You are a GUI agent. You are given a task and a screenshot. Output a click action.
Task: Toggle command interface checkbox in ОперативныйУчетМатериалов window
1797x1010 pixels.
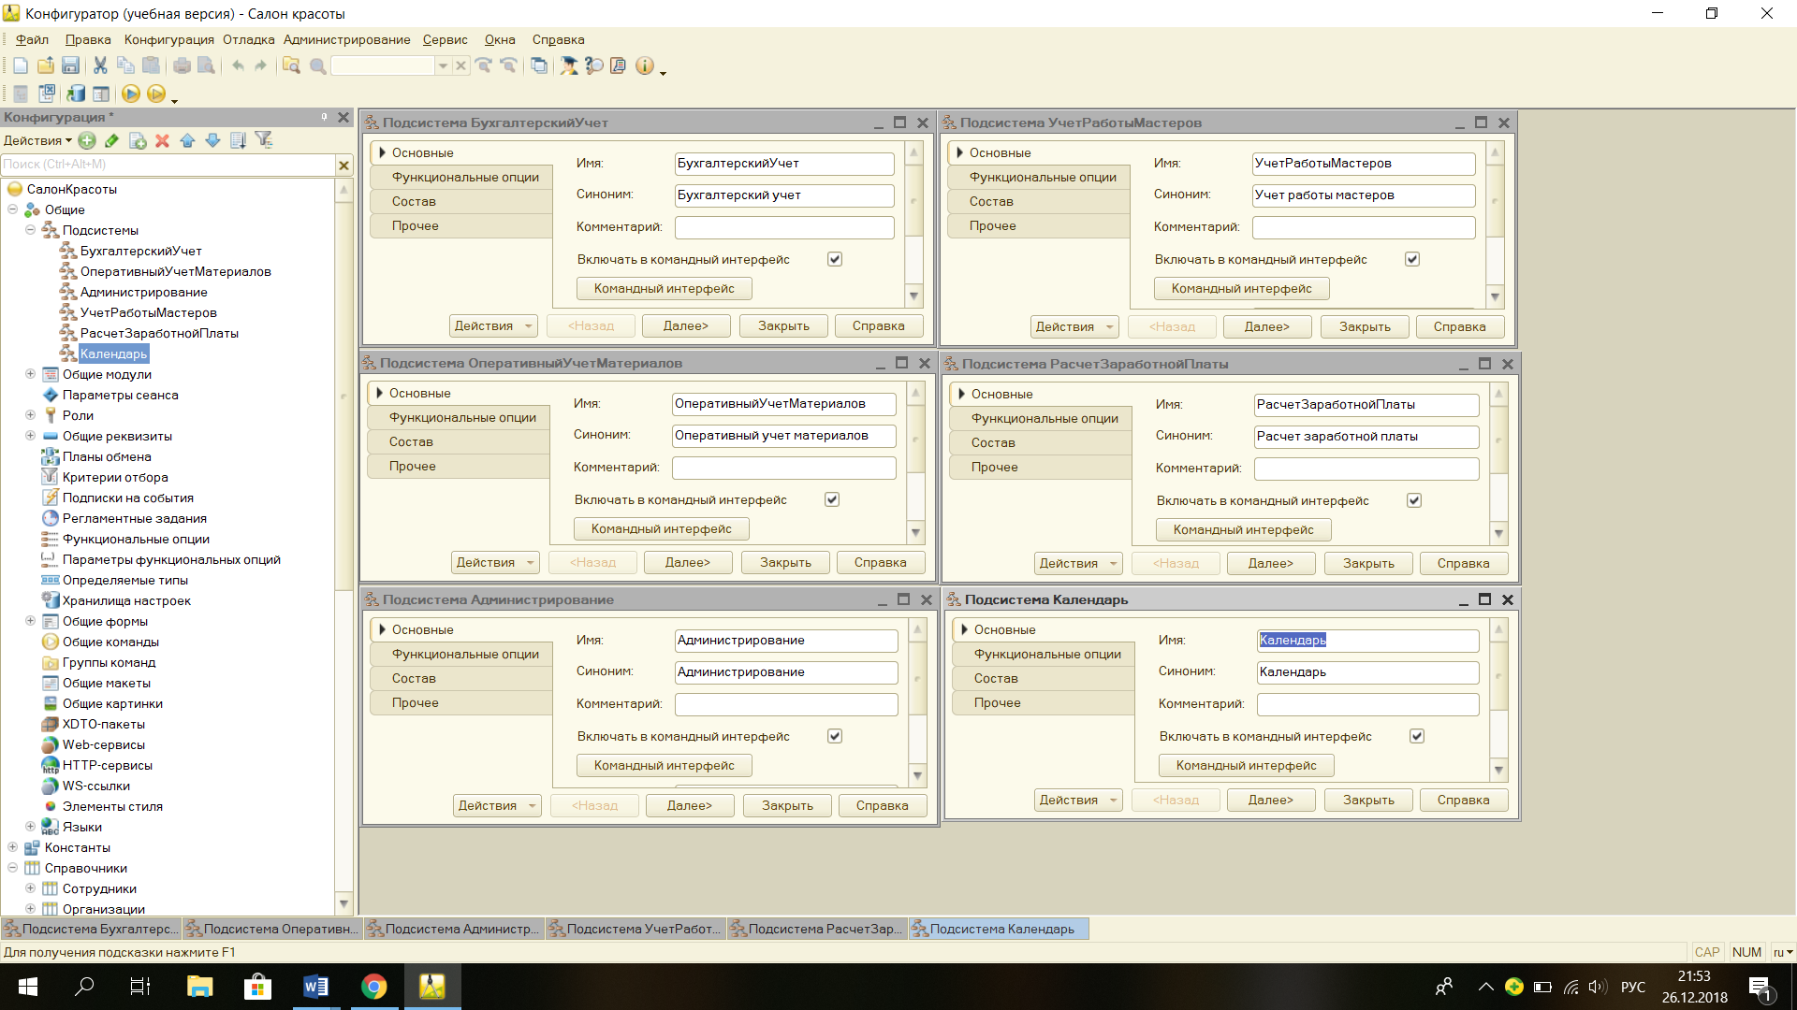click(x=832, y=499)
